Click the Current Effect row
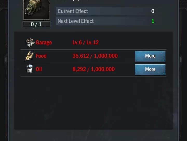This screenshot has height=141, width=187. point(105,11)
